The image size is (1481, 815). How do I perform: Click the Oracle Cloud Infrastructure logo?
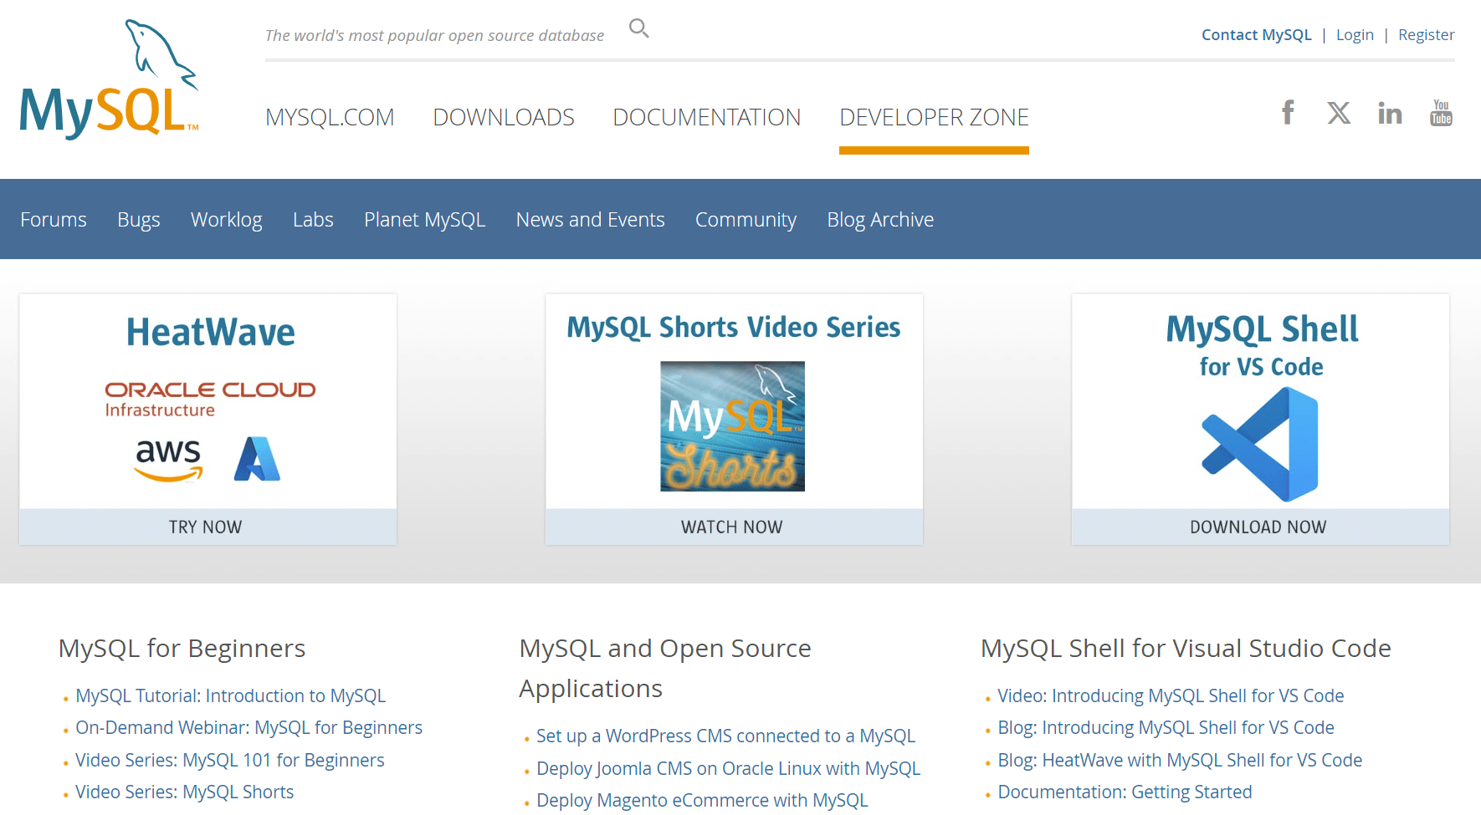[x=210, y=399]
